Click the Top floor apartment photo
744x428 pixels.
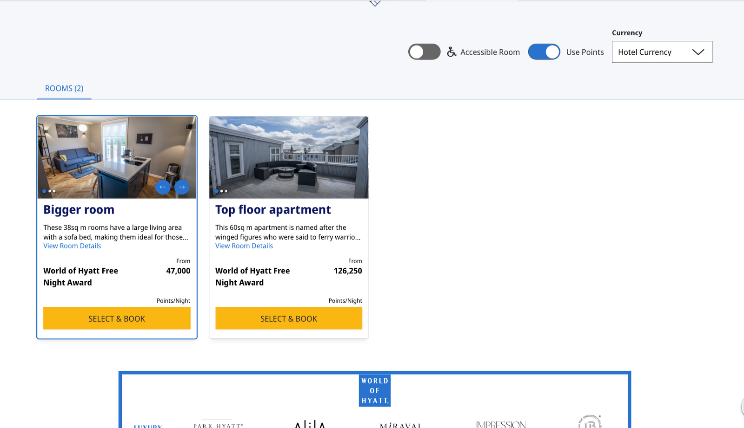click(x=288, y=157)
